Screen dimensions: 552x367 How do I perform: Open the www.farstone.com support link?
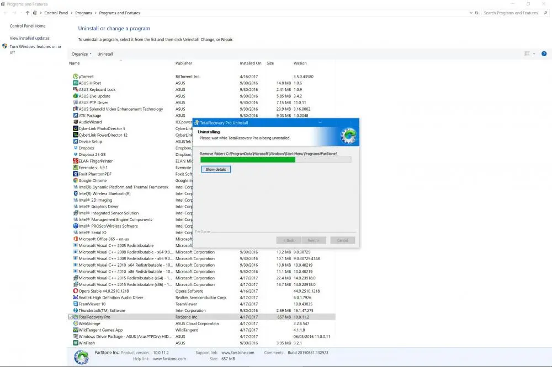pos(237,353)
